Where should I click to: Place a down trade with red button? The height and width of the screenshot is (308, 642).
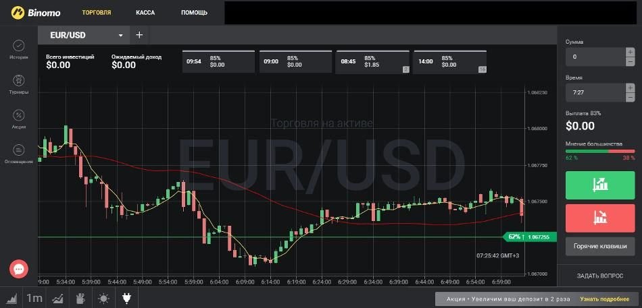coord(600,218)
